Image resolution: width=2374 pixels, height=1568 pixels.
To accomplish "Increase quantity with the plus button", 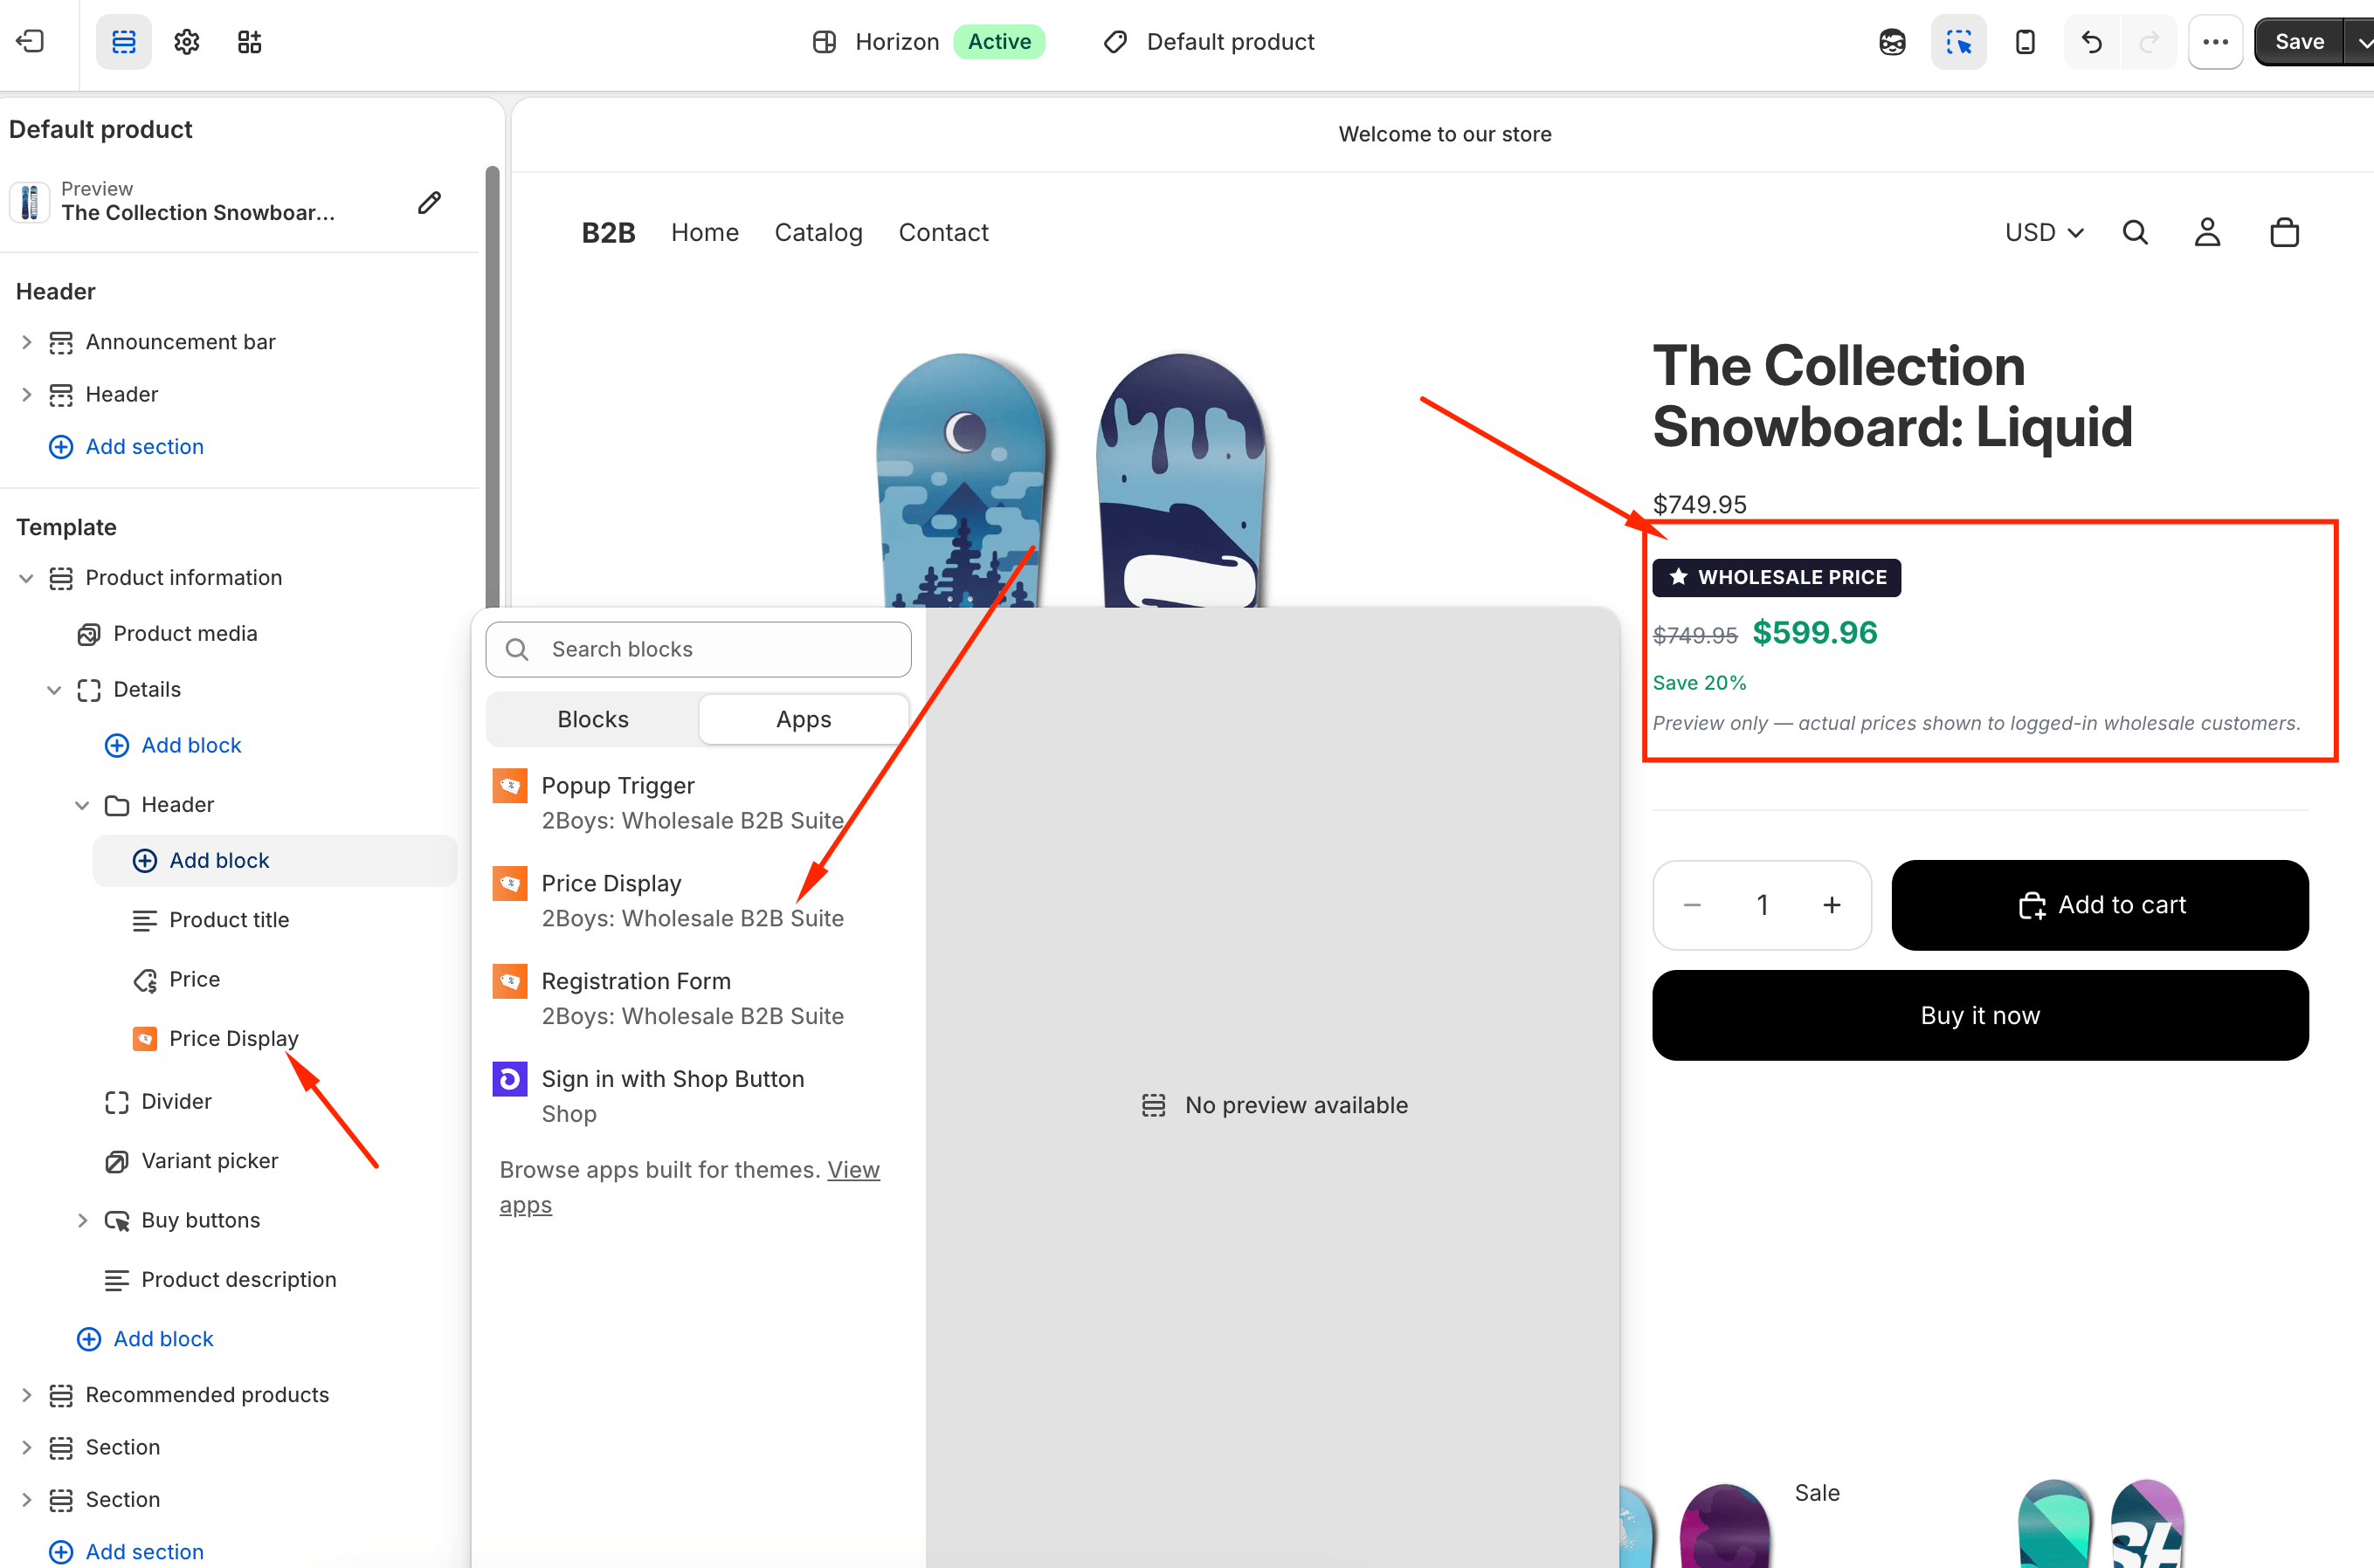I will [1832, 905].
